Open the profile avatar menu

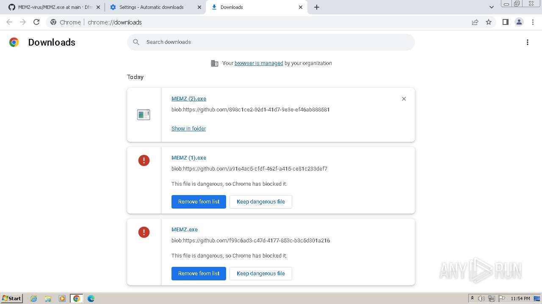pos(519,22)
